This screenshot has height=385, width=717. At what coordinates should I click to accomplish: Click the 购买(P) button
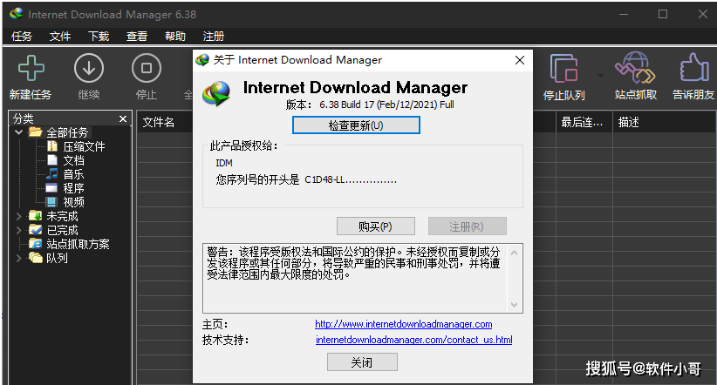click(x=375, y=226)
